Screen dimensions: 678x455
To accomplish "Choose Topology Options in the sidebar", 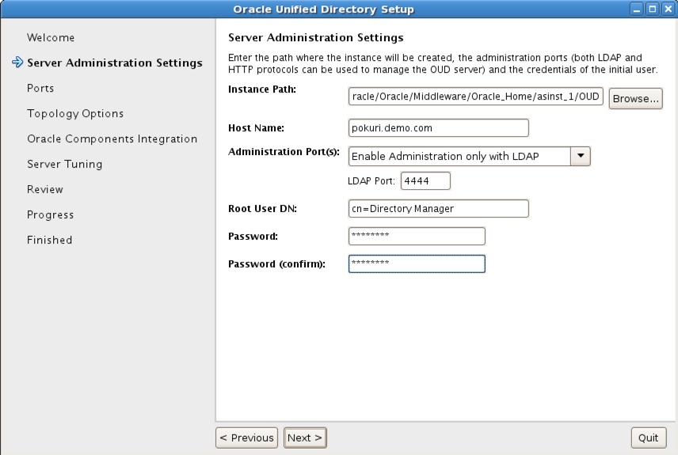I will click(75, 114).
